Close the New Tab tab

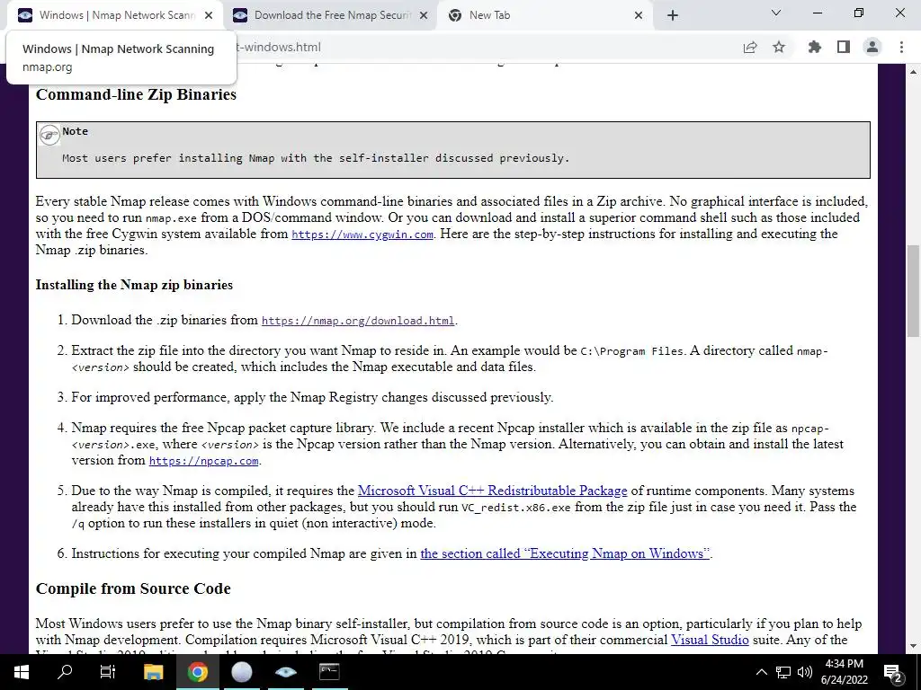pos(639,16)
